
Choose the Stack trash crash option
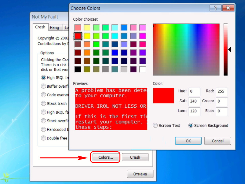[x=54, y=103]
